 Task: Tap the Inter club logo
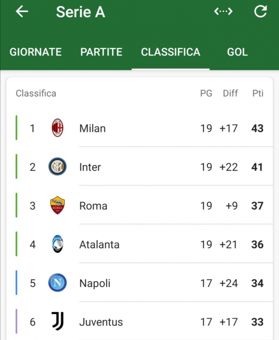click(57, 167)
